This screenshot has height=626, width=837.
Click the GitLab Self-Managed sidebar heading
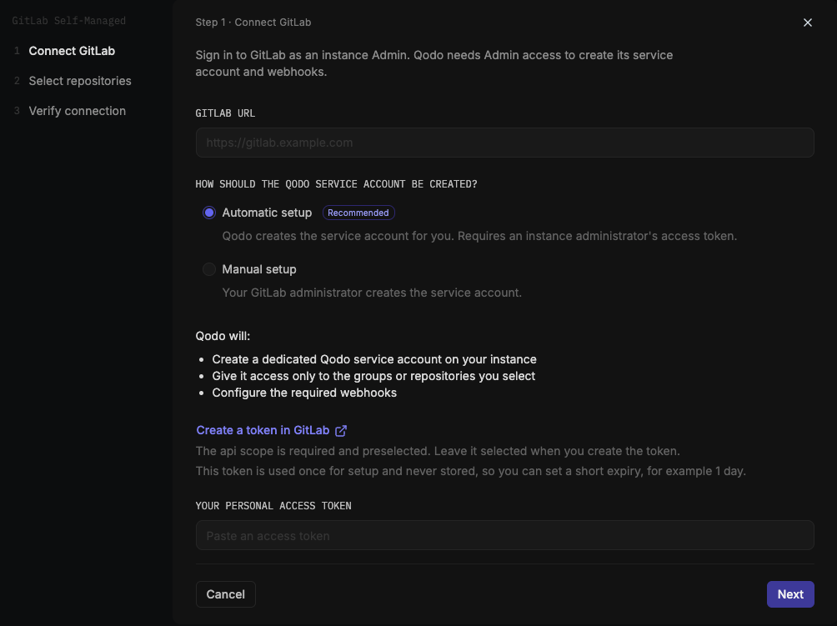coord(69,21)
